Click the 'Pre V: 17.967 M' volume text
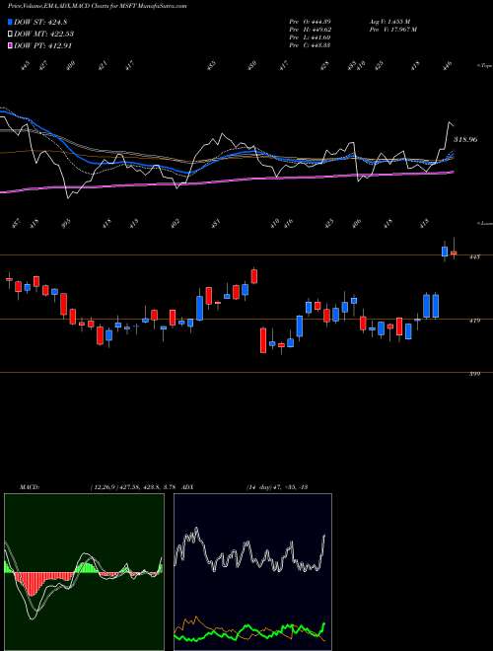Screen dimensions: 493x651 click(392, 30)
